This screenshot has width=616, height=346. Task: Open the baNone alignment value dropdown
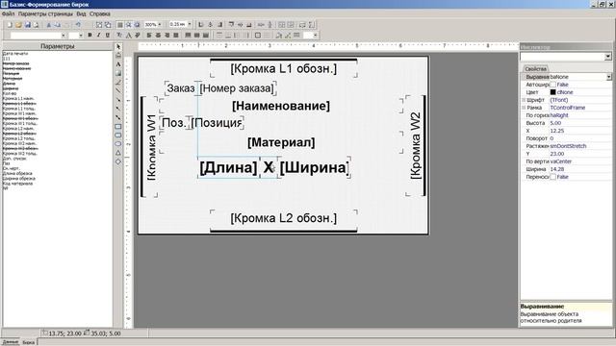[x=609, y=77]
